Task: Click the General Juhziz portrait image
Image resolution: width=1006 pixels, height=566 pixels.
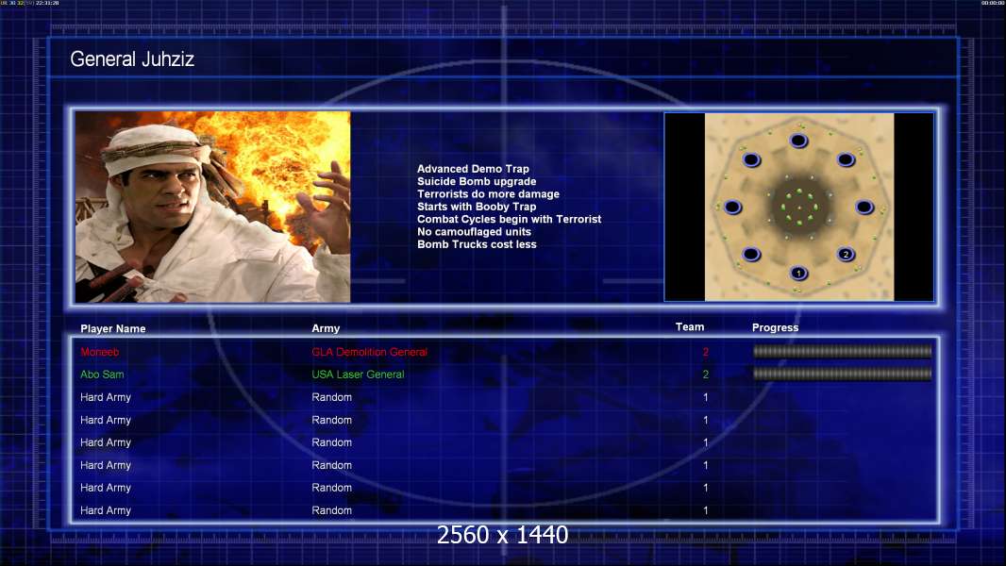Action: (x=212, y=208)
